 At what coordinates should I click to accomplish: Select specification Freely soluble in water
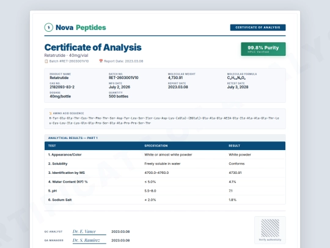(x=163, y=163)
